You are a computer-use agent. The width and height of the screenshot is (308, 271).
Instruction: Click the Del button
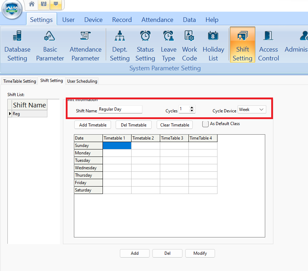tap(167, 253)
